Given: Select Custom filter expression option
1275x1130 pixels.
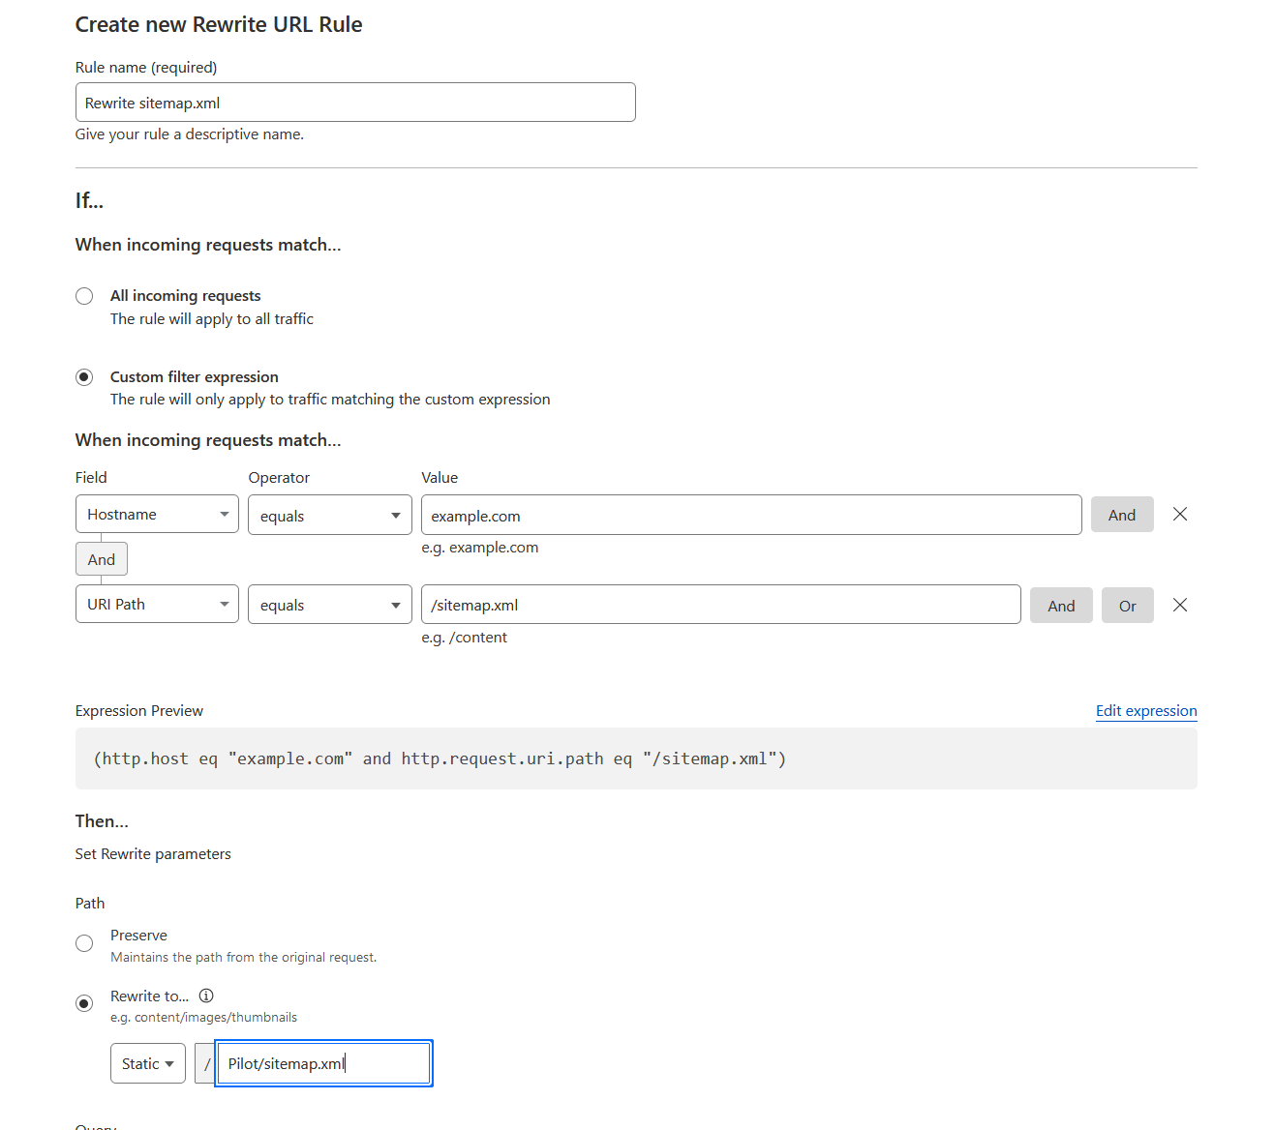Looking at the screenshot, I should (85, 377).
